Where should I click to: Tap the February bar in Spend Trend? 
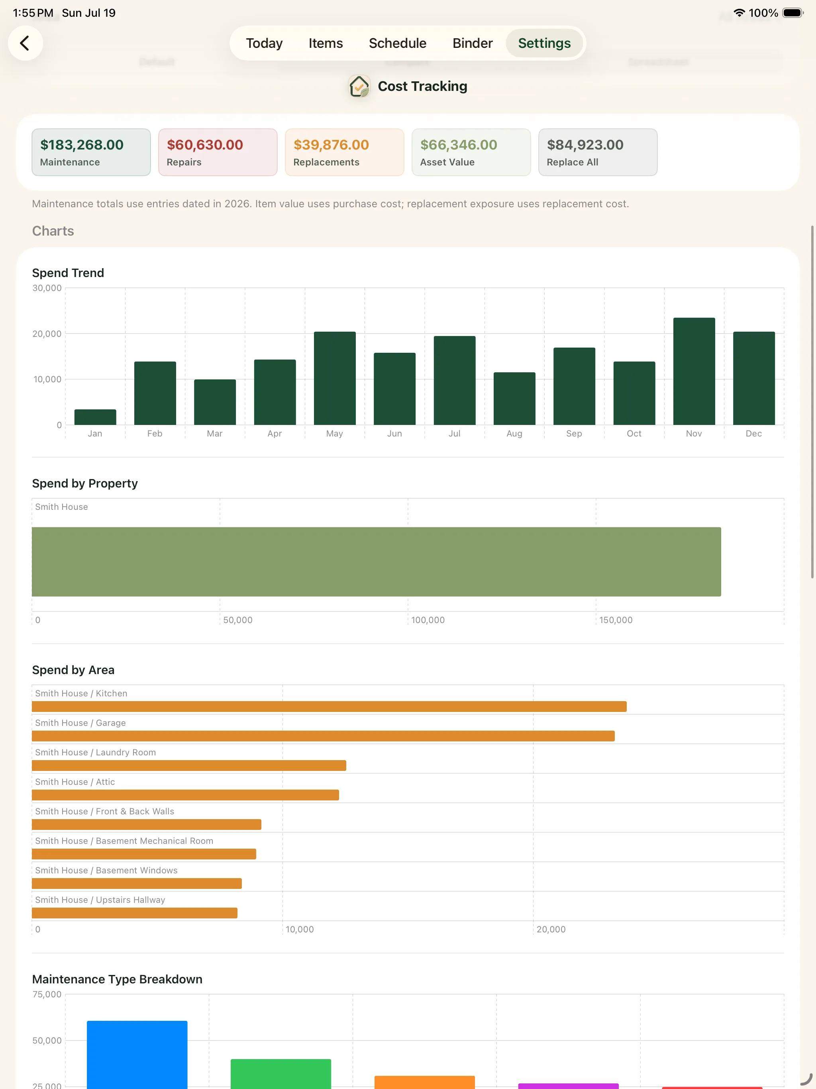[155, 393]
